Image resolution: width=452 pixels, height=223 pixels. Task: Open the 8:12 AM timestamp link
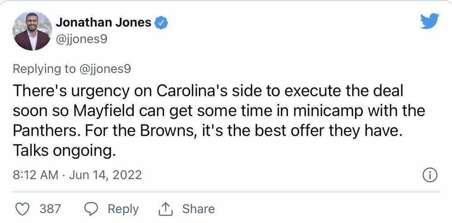point(35,175)
